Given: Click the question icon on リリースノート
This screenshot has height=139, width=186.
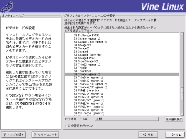Looking at the screenshot, I should [x=35, y=135].
